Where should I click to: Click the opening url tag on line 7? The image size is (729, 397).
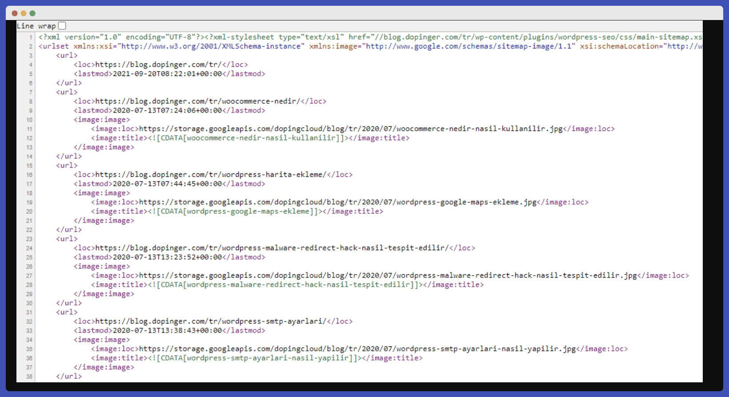[67, 92]
